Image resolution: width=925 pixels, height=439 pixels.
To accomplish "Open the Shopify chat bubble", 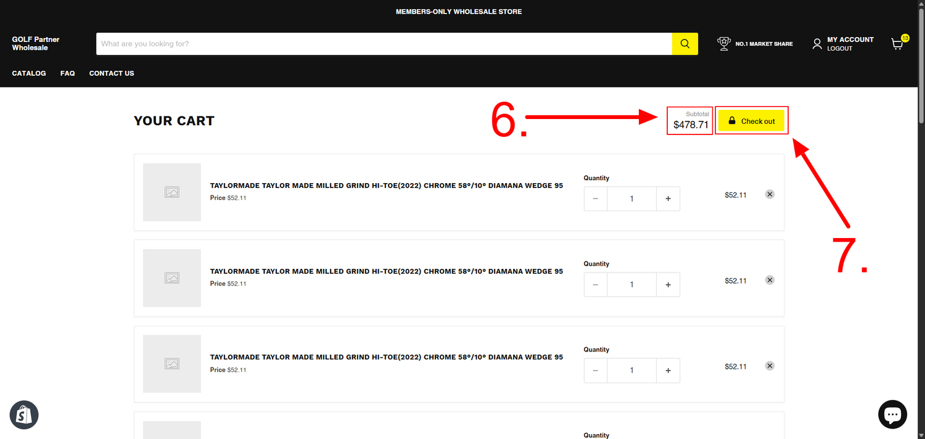I will coord(892,415).
